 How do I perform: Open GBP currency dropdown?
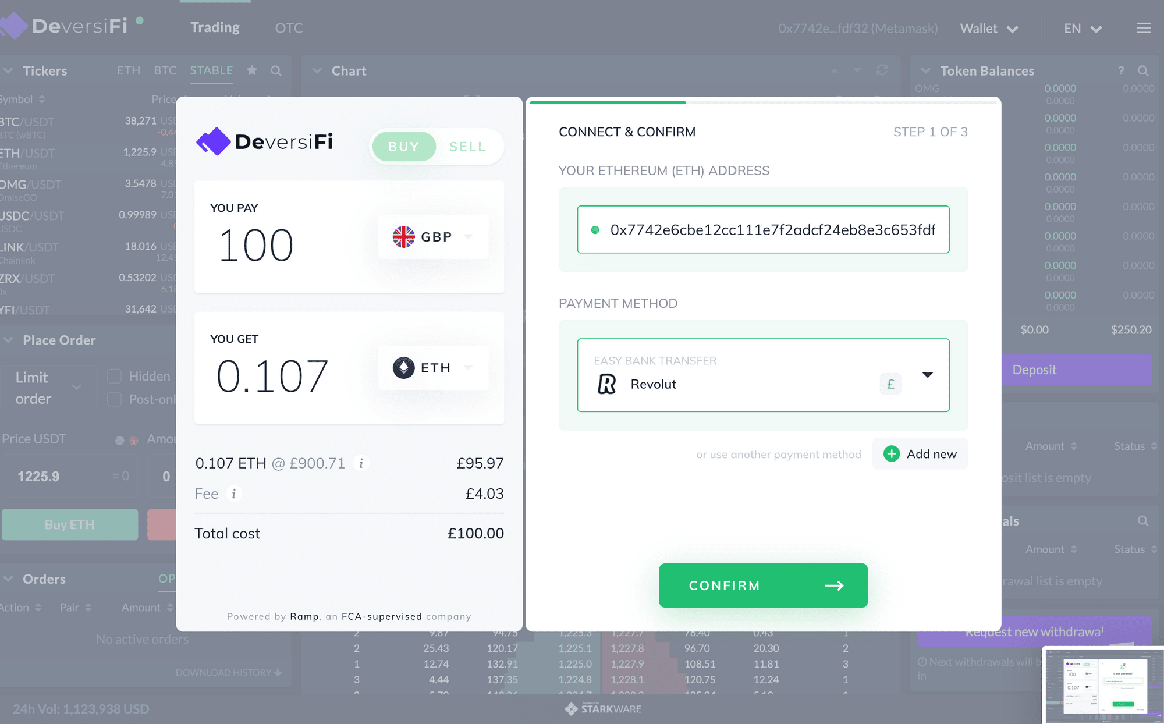pyautogui.click(x=433, y=237)
